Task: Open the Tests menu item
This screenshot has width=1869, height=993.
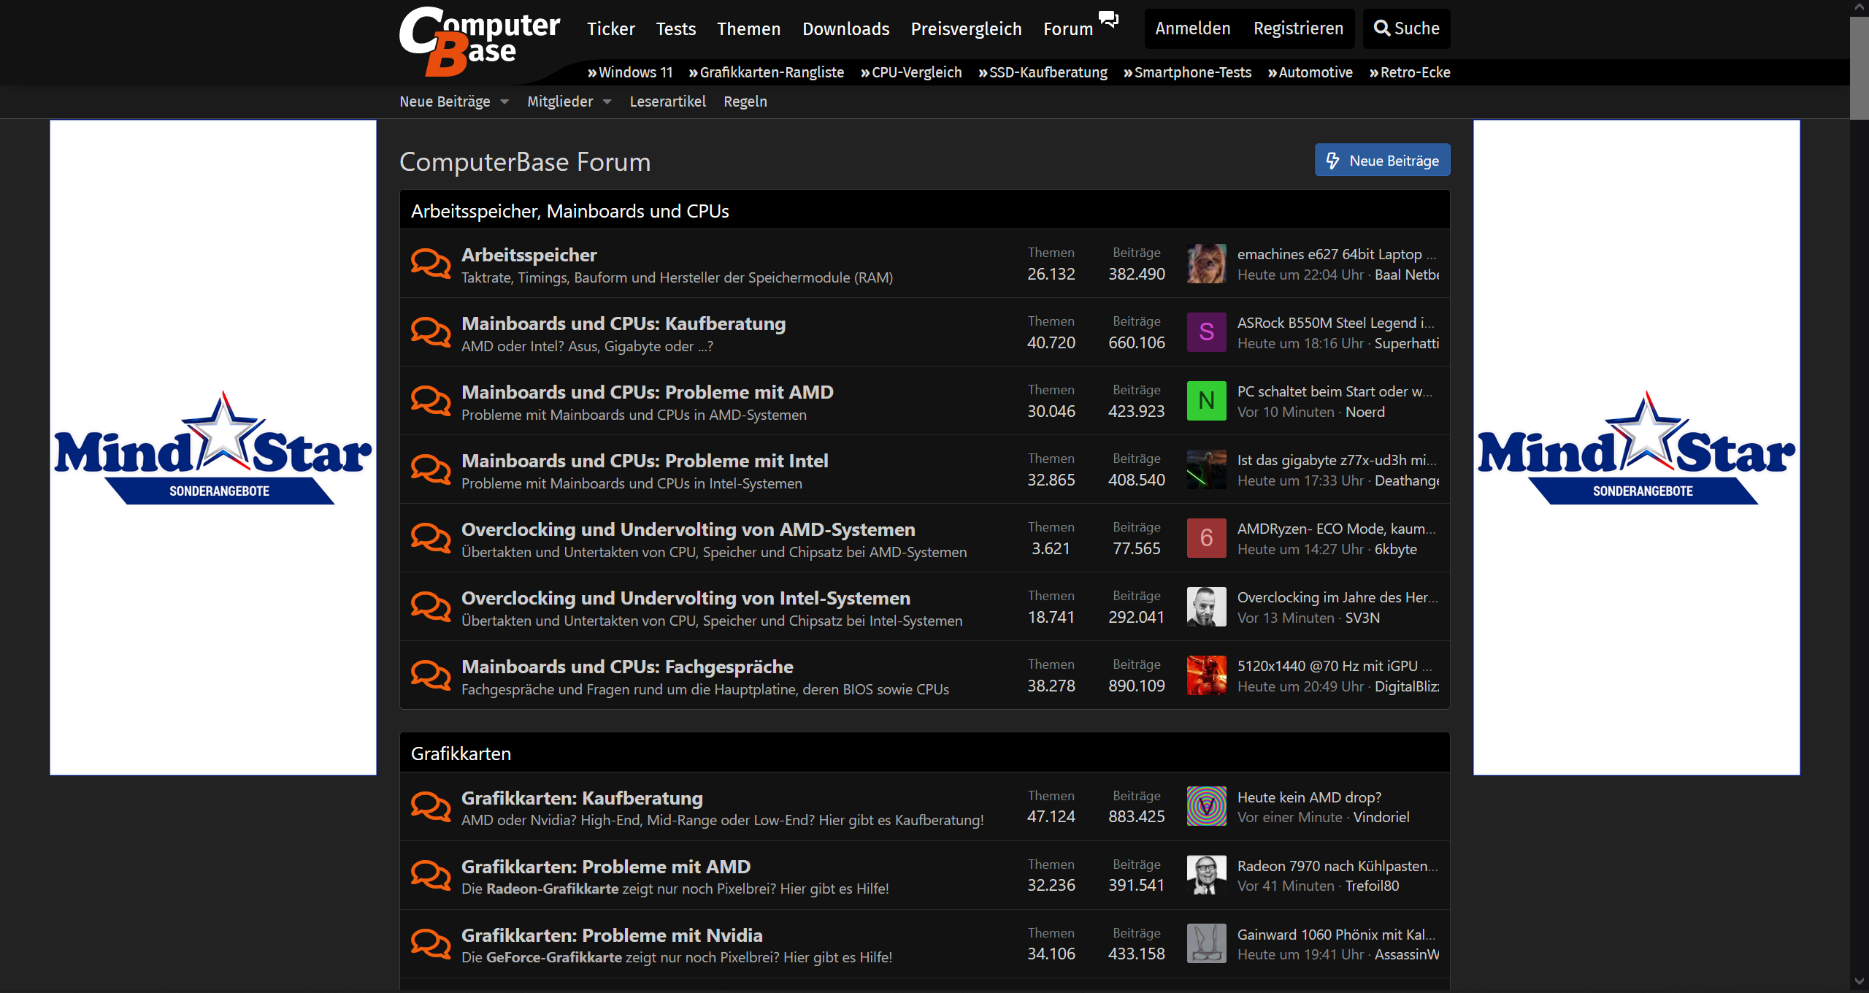Action: [x=675, y=29]
